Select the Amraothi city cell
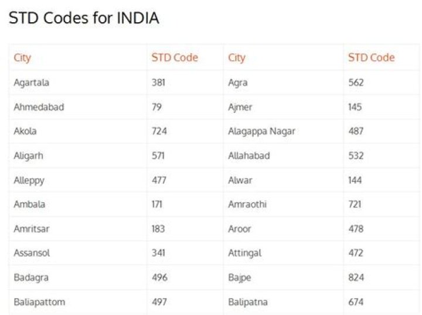This screenshot has width=422, height=315. point(247,204)
